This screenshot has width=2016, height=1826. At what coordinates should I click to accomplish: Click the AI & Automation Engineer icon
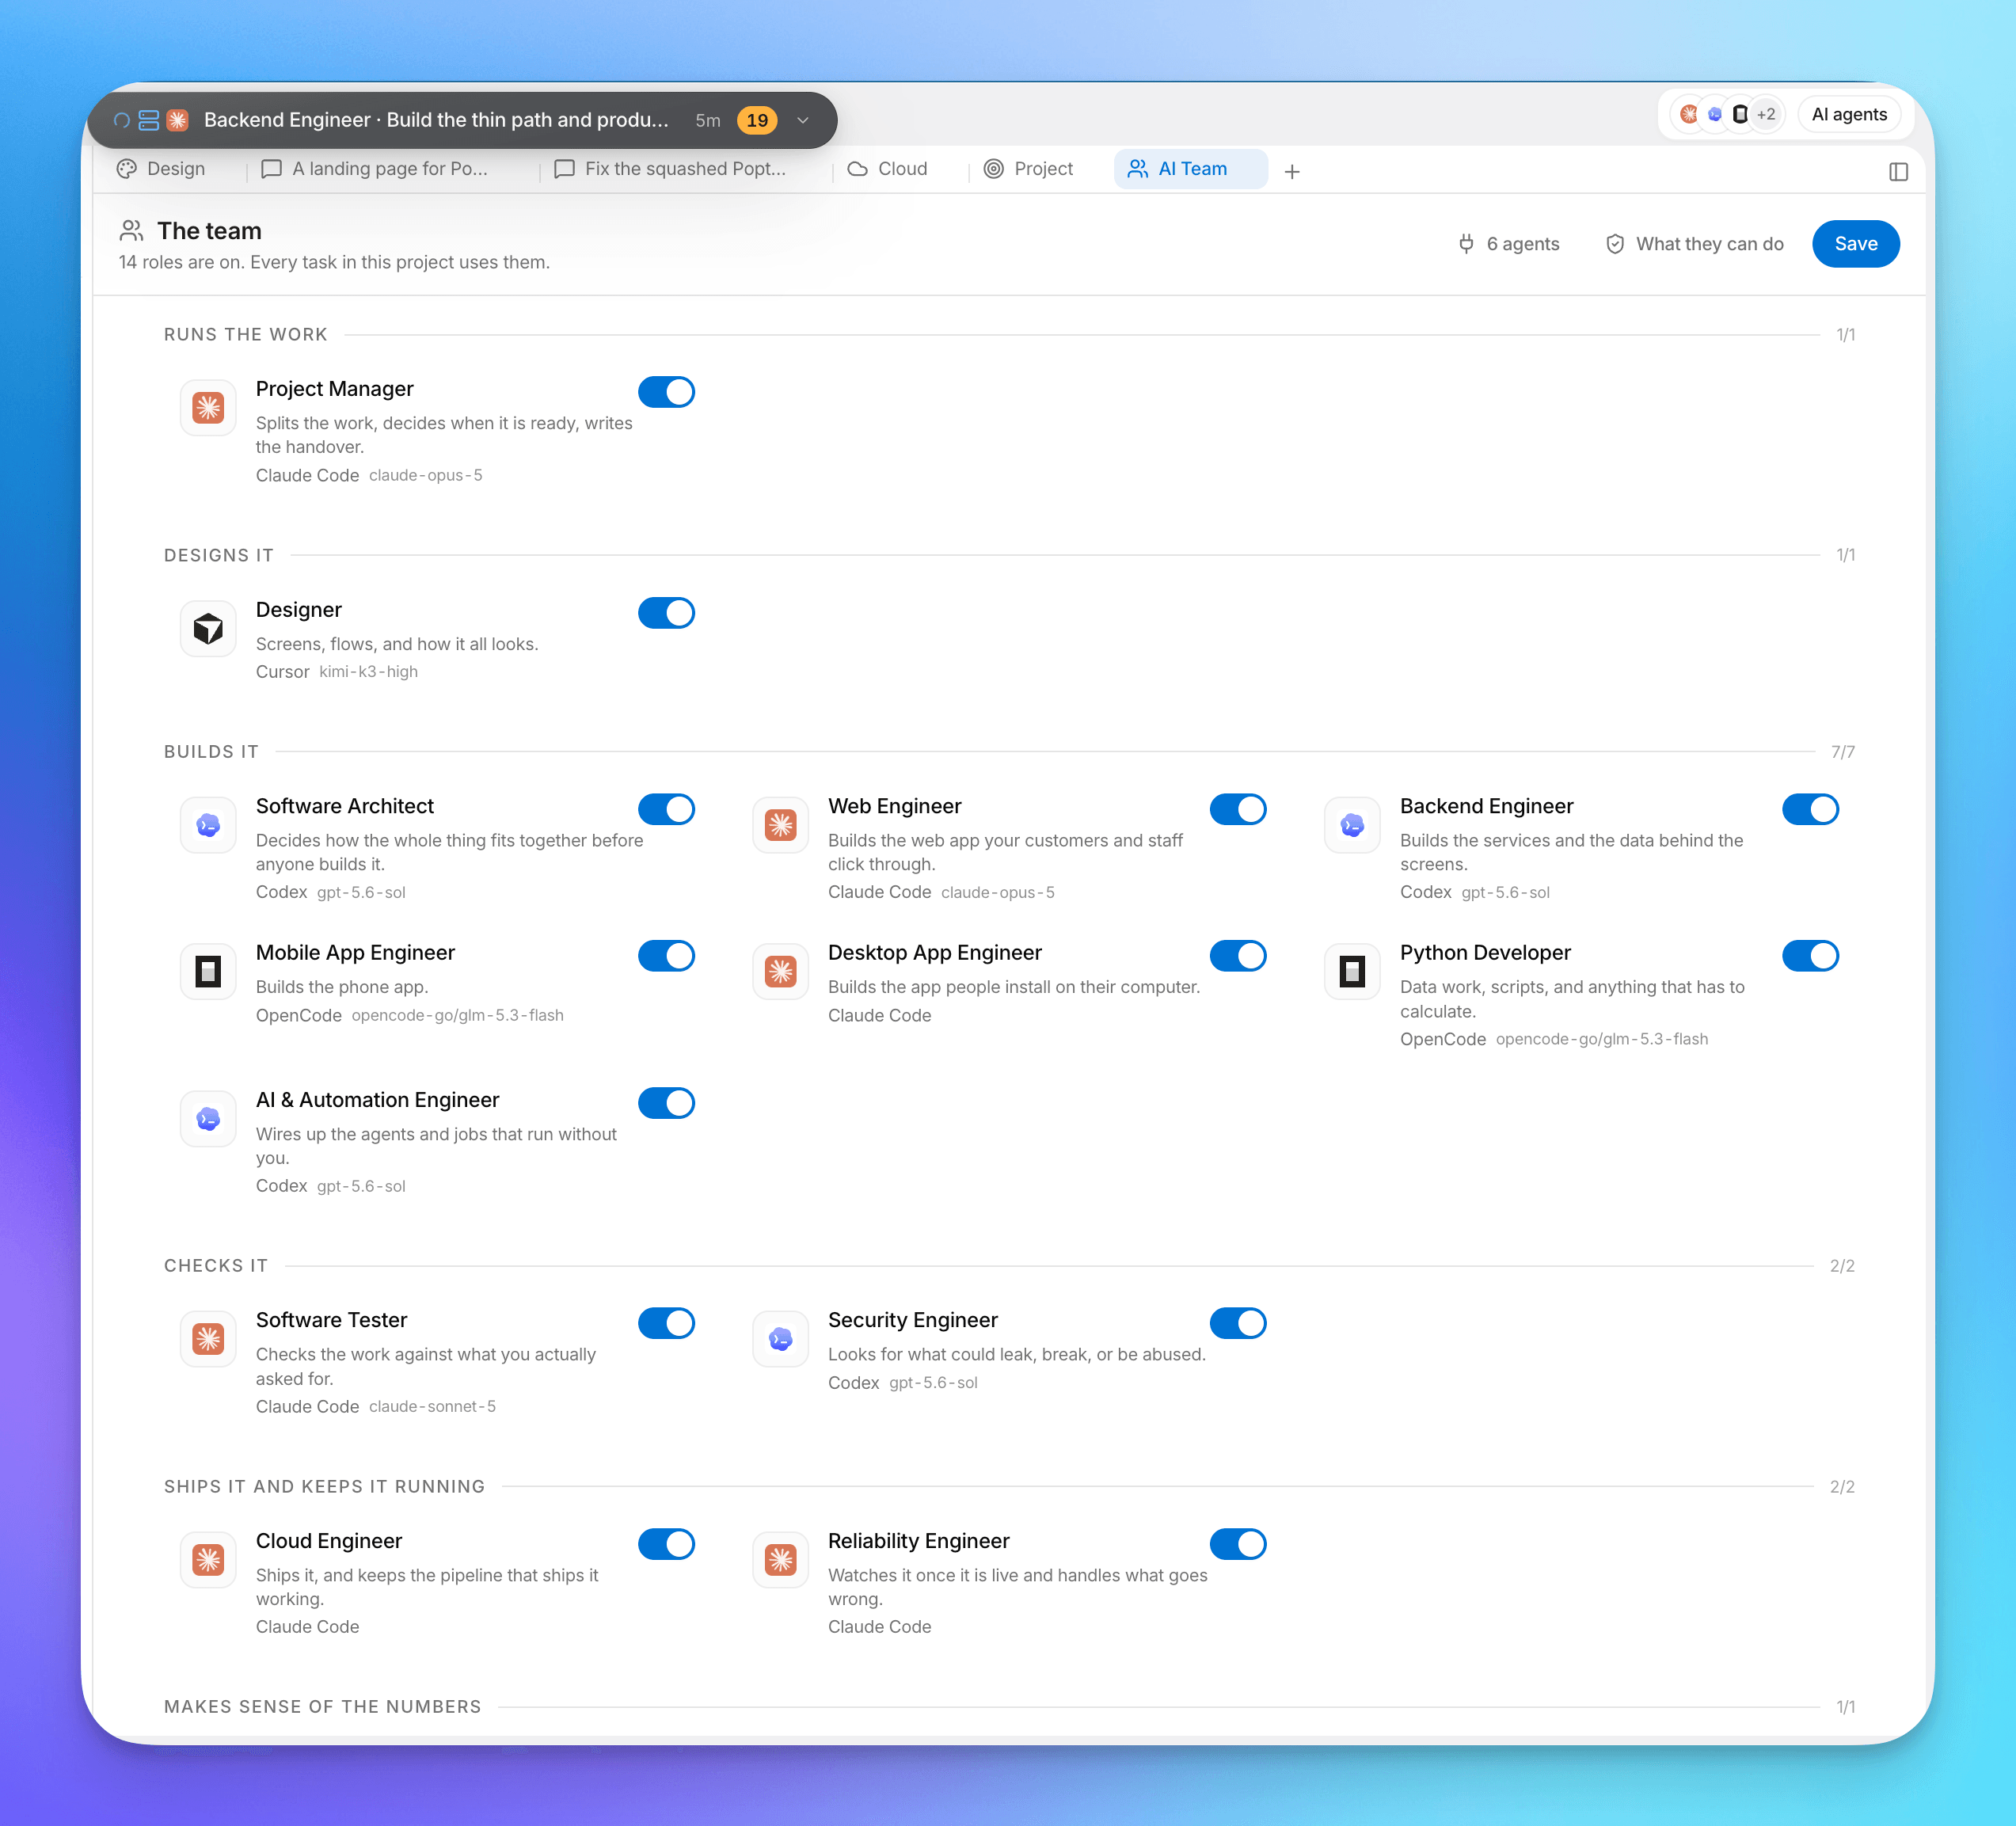[x=208, y=1118]
